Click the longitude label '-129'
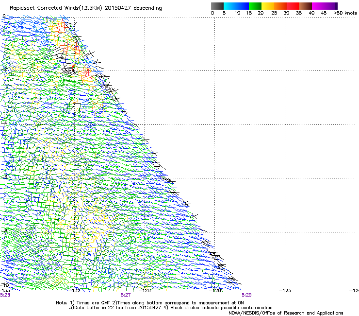Viewport: 359px width, 316px height. 145,291
